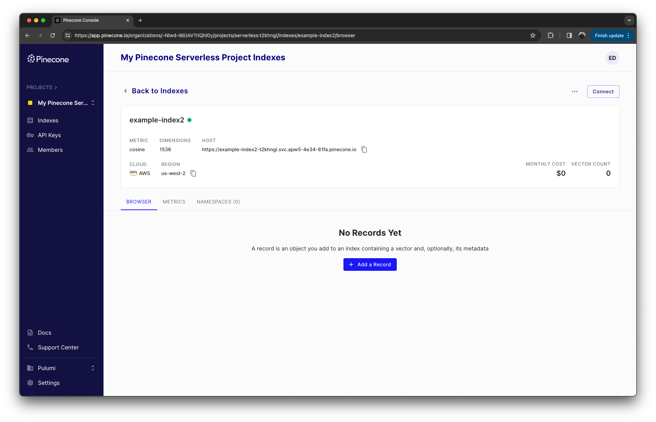Open the Indexes list icon in sidebar
Image resolution: width=656 pixels, height=422 pixels.
click(x=30, y=120)
